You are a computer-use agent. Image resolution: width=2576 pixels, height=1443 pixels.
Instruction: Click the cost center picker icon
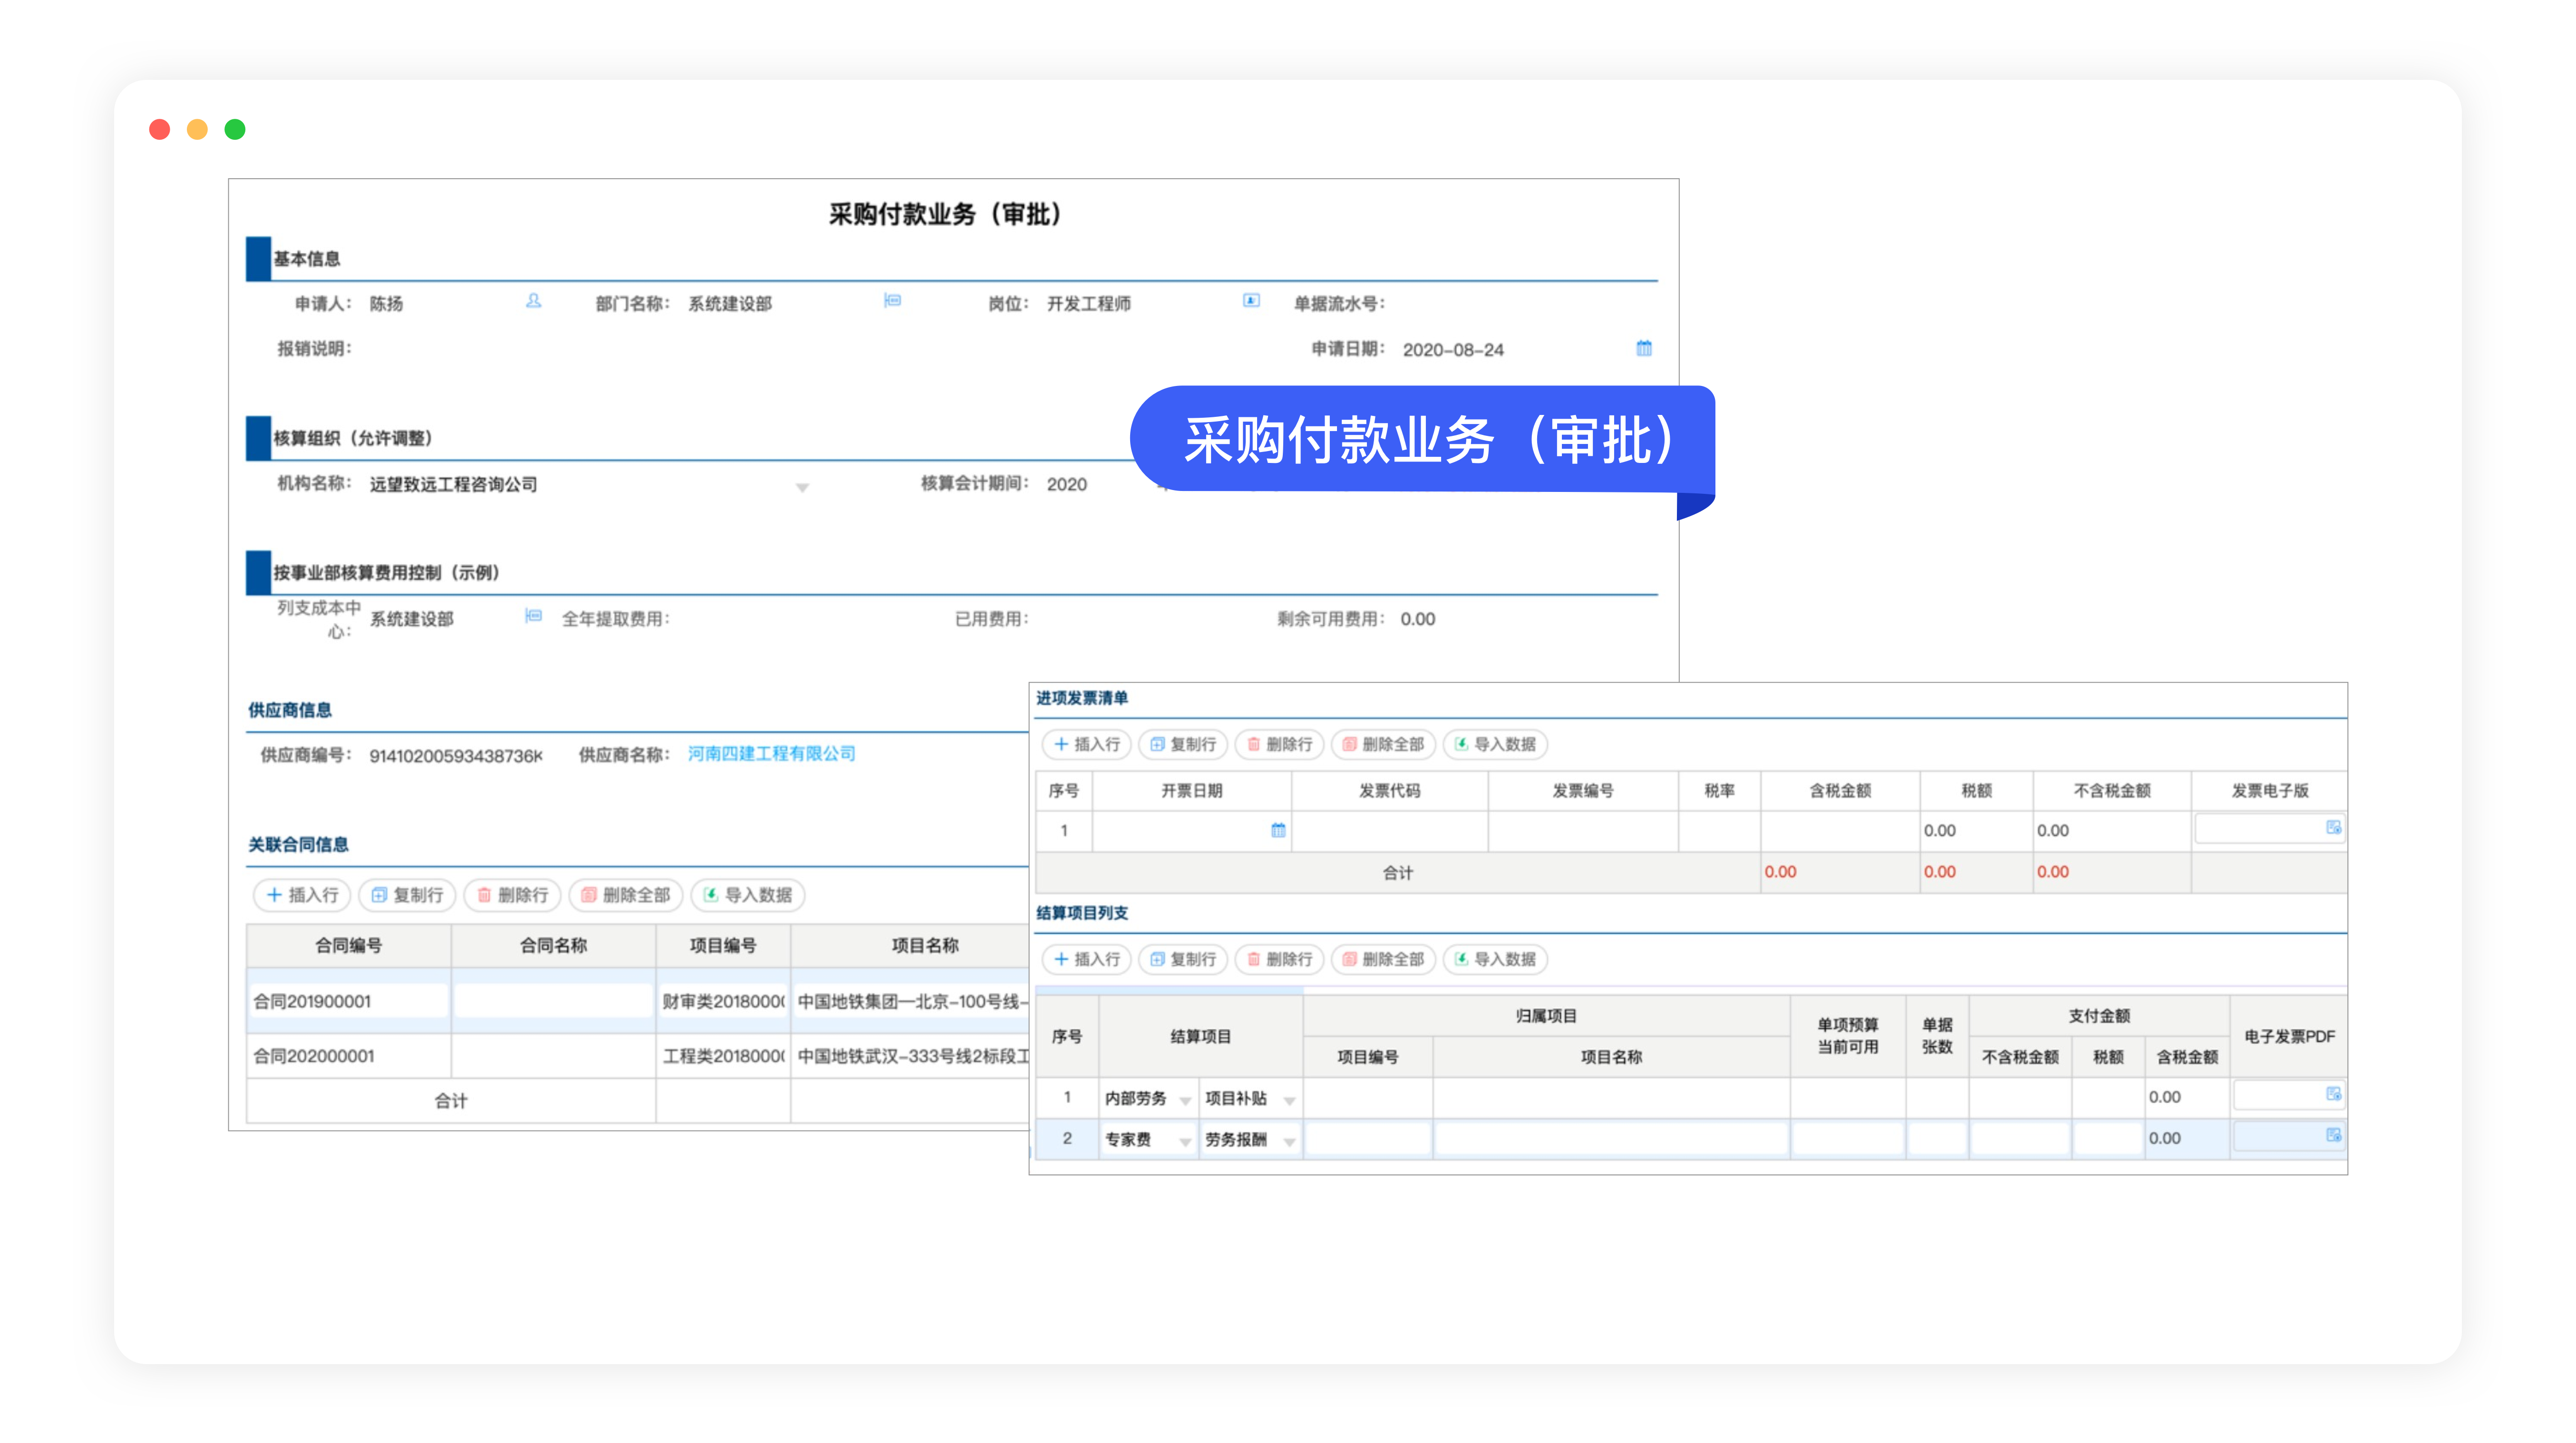tap(533, 616)
